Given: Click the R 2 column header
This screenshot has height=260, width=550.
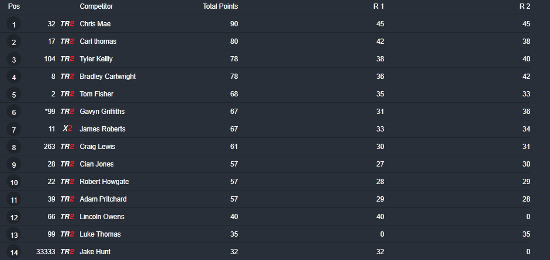Looking at the screenshot, I should tap(525, 6).
